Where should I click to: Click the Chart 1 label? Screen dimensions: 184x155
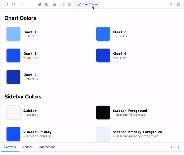click(x=30, y=32)
